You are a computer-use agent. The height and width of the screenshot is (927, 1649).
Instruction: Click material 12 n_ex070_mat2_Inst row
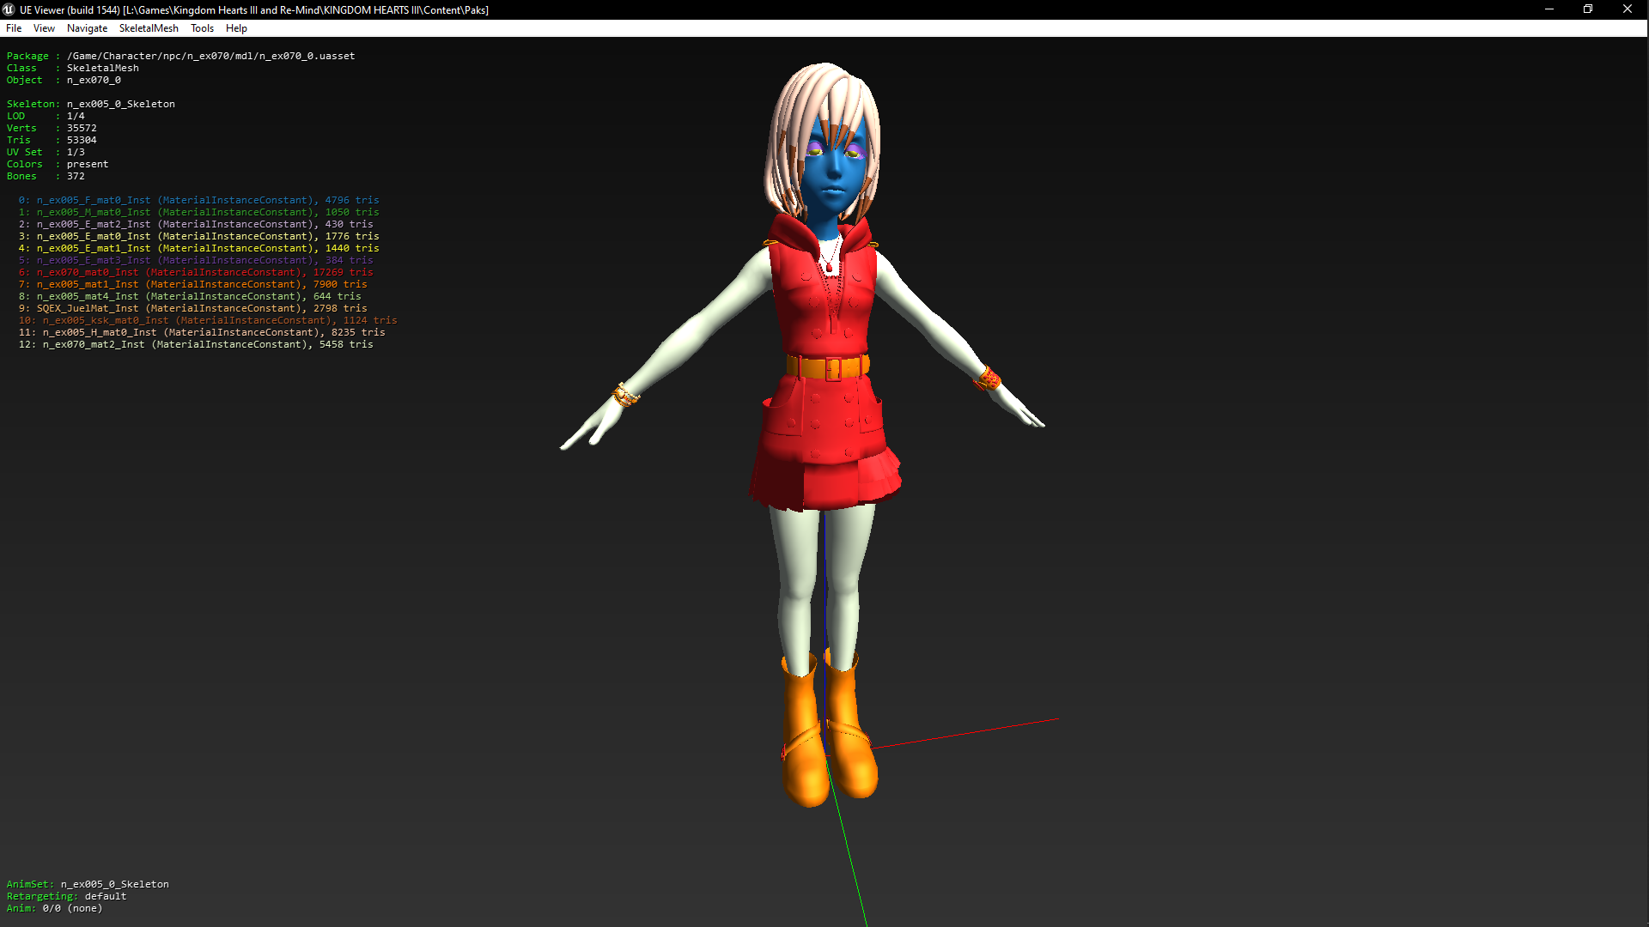(x=196, y=344)
